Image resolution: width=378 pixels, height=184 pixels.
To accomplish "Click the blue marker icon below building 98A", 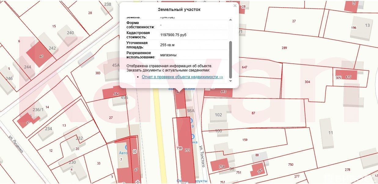I will [x=191, y=121].
